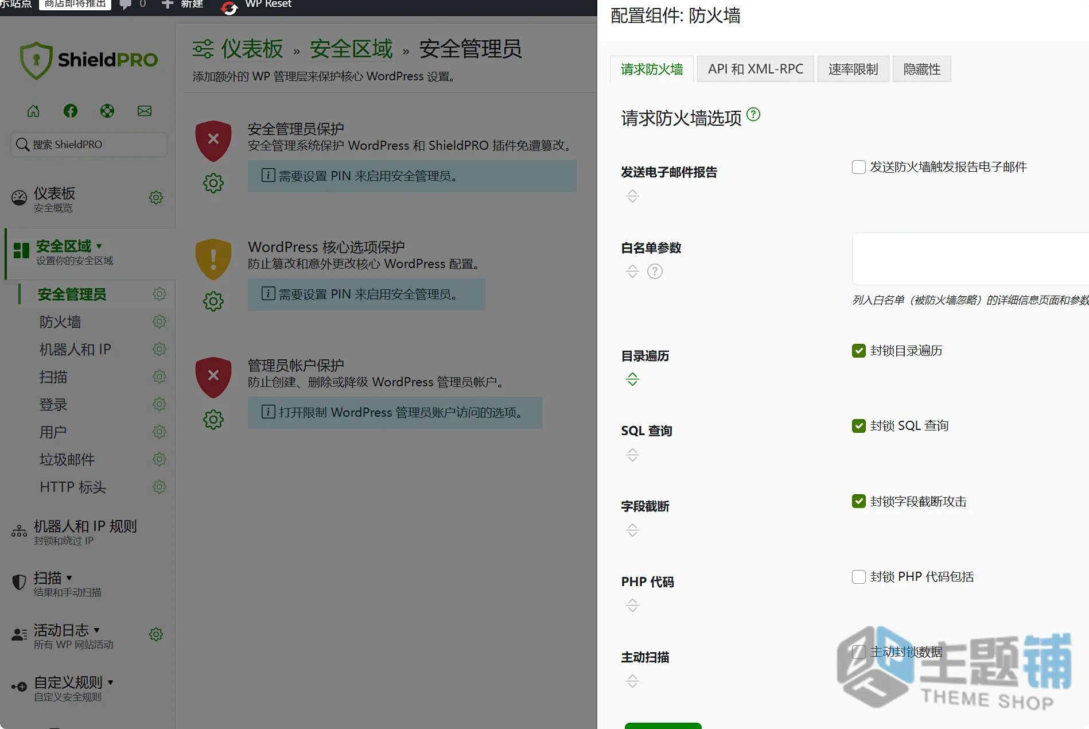Viewport: 1089px width, 729px height.
Task: Go to 仪表板 breadcrumb link
Action: coord(252,49)
